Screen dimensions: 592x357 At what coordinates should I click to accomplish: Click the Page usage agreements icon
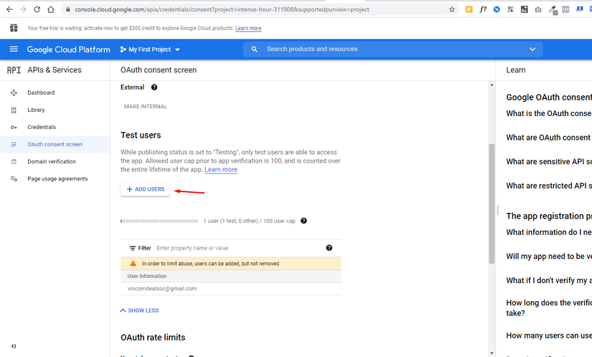14,179
